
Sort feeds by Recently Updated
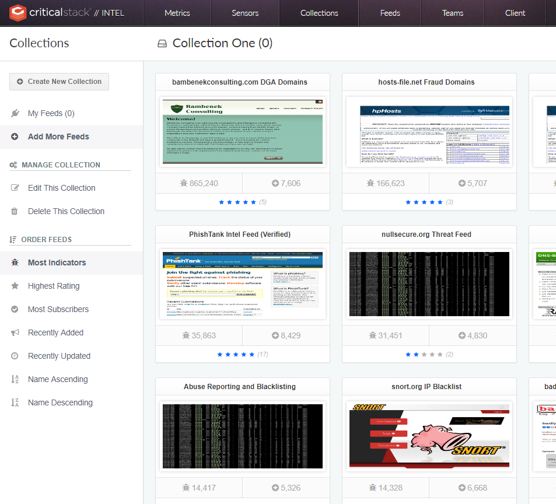[59, 356]
